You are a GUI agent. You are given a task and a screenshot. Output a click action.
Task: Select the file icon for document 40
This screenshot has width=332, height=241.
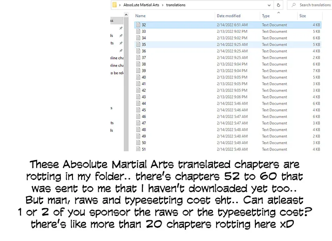click(138, 77)
